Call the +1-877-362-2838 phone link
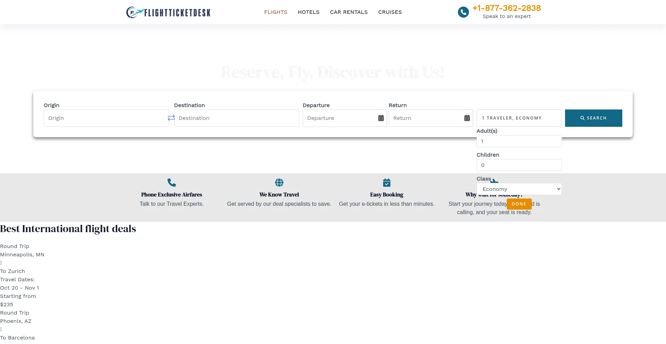 click(506, 8)
